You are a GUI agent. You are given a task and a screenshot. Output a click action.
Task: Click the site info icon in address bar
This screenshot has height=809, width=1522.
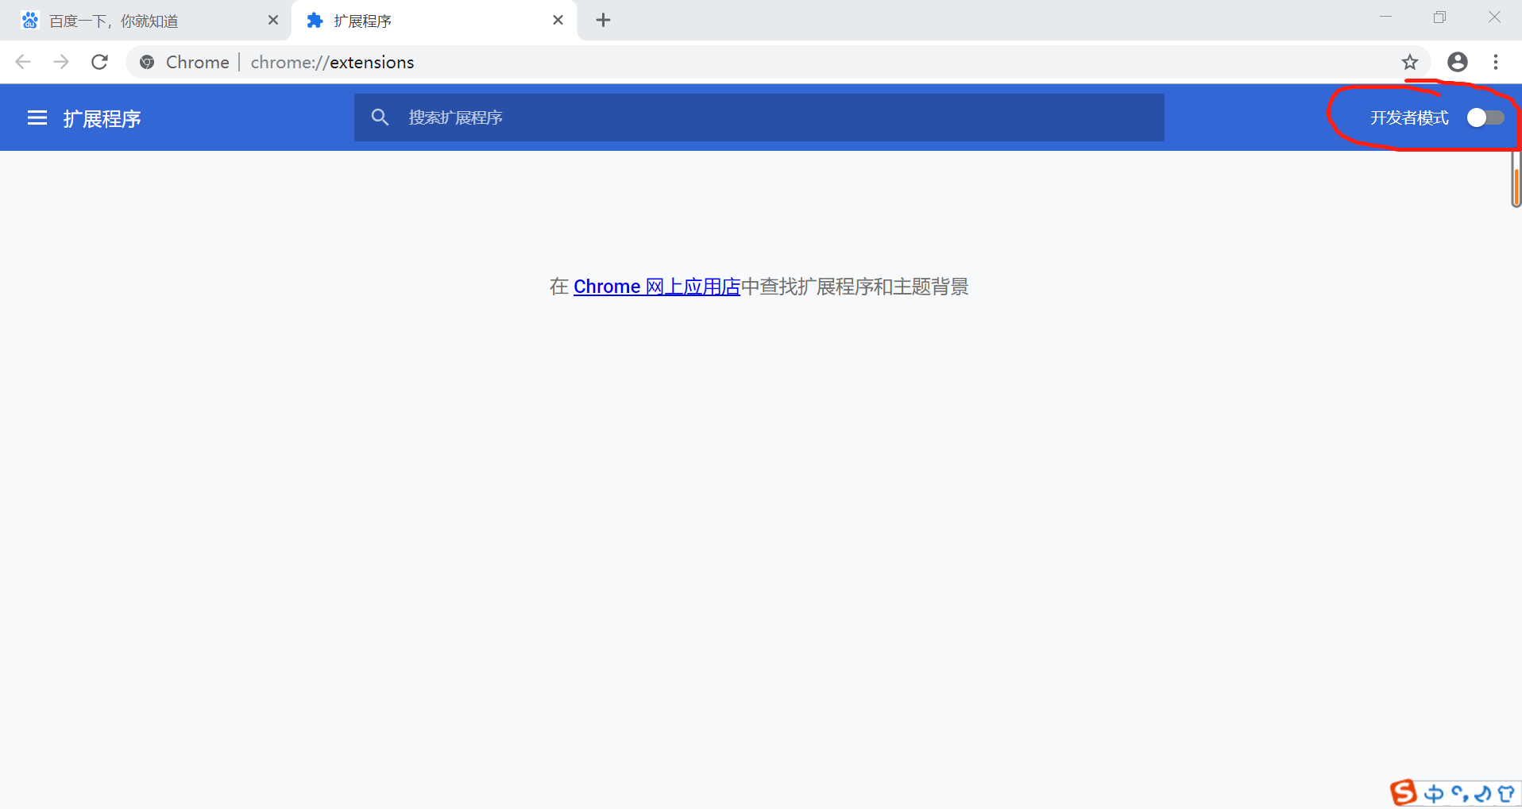click(x=147, y=62)
